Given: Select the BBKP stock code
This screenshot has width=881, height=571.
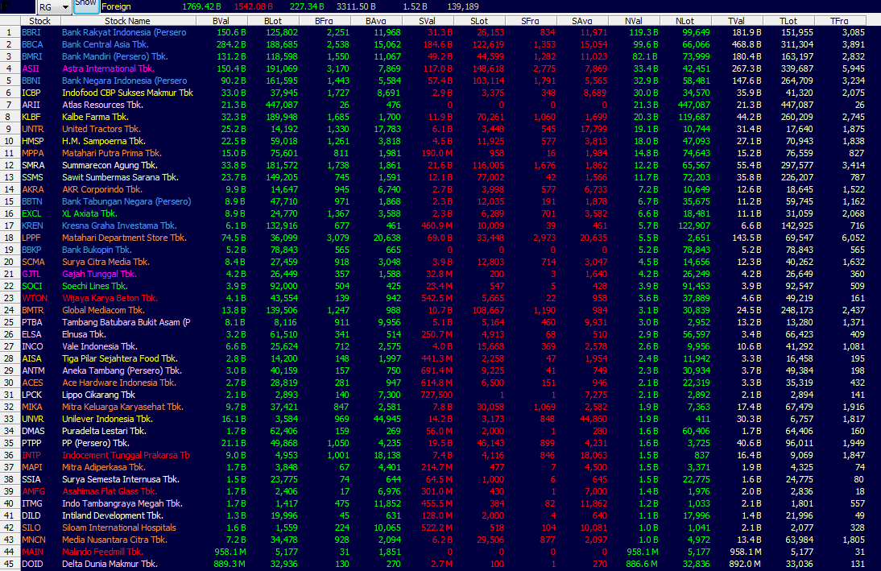Looking at the screenshot, I should [x=31, y=250].
